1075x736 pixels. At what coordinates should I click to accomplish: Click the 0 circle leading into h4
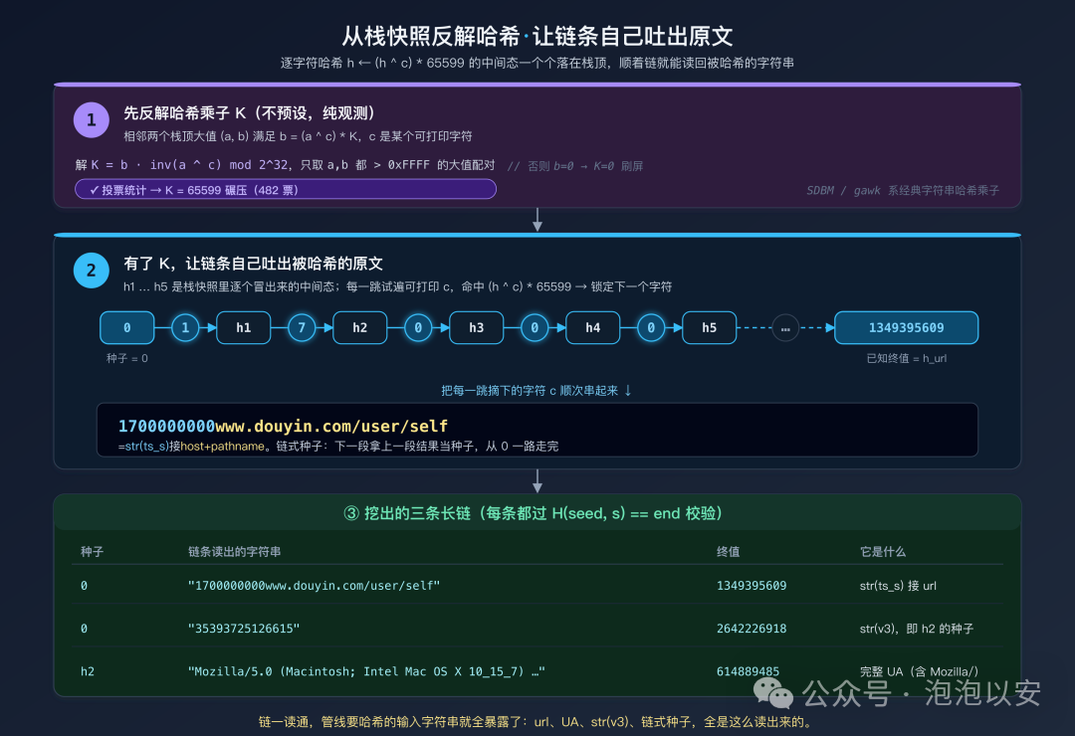coord(535,327)
